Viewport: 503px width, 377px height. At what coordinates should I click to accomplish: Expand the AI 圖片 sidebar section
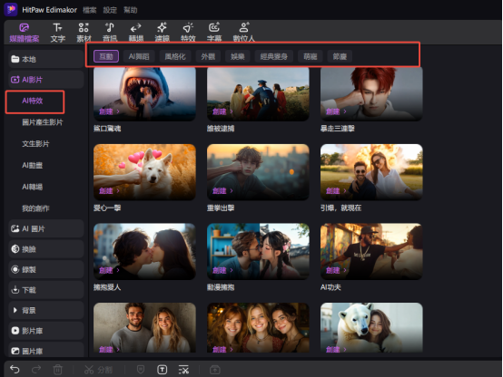[46, 228]
